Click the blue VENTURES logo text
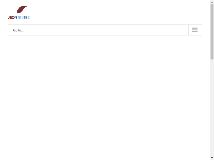Screen dimensions: 214x160 click(22, 18)
